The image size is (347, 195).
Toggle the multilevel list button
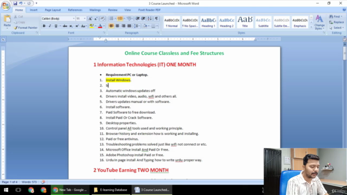coord(128,18)
